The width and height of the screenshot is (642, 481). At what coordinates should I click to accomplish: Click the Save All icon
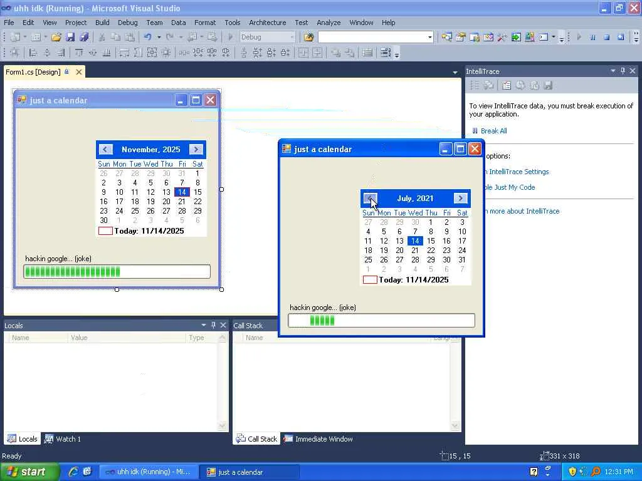(84, 37)
